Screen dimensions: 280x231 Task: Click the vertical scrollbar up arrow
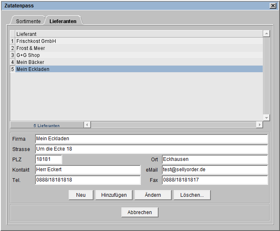coord(266,34)
